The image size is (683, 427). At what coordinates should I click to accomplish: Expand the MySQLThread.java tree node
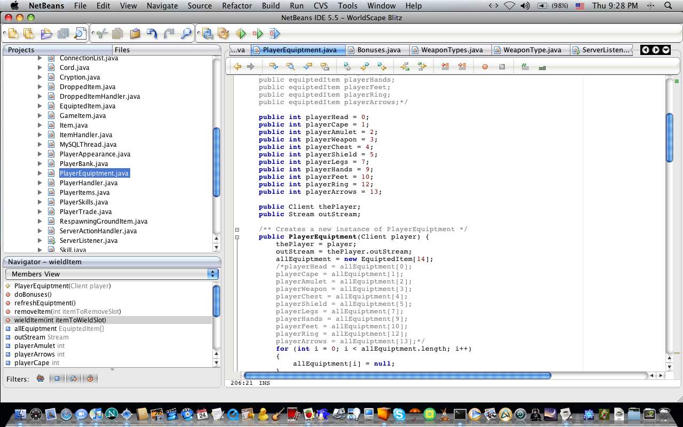[x=39, y=145]
